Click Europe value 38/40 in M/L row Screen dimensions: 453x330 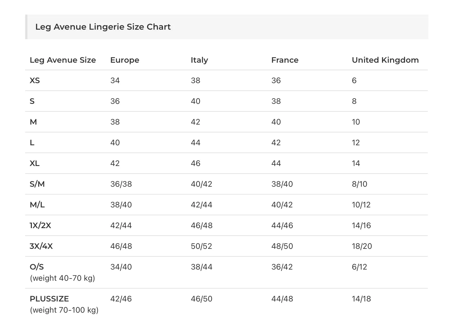(121, 205)
